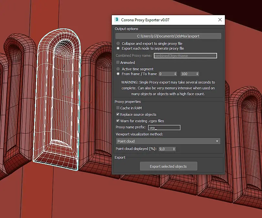The height and width of the screenshot is (218, 262).
Task: Open the export path C:\Users\LG\Documents\3dsMax\export
Action: [168, 36]
